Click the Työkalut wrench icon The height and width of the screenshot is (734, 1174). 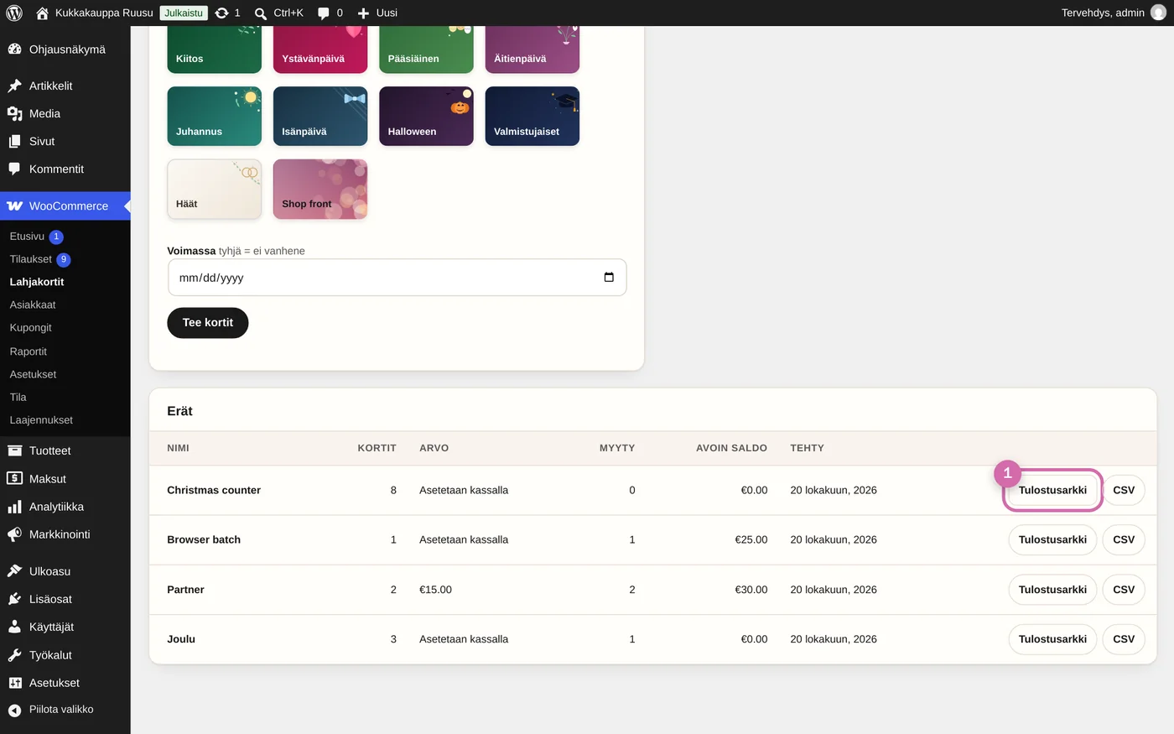14,655
